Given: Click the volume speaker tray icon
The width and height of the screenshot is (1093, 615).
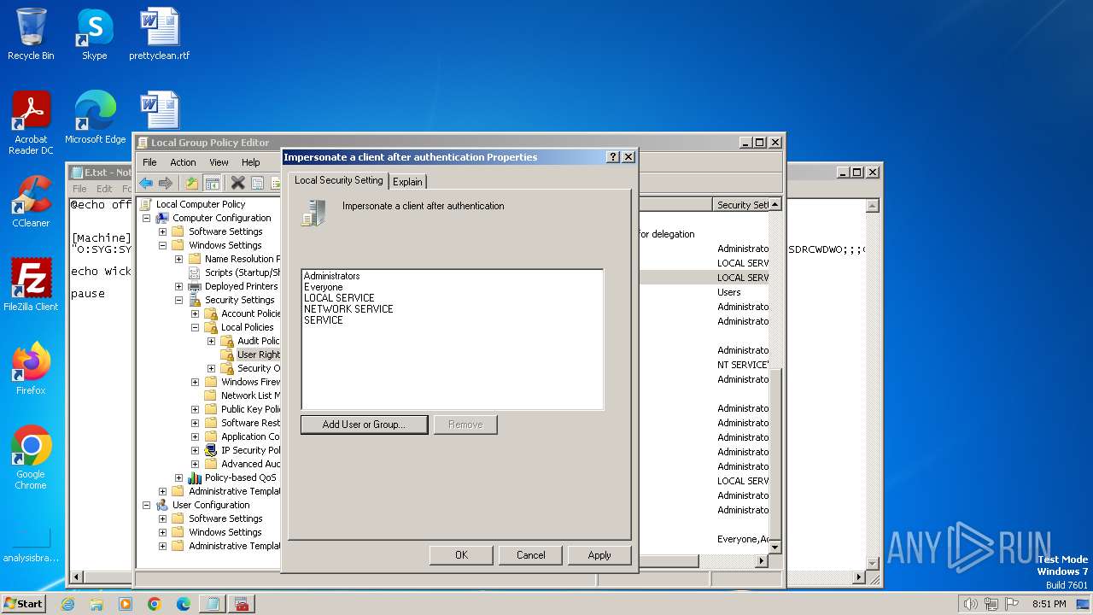Looking at the screenshot, I should (969, 604).
